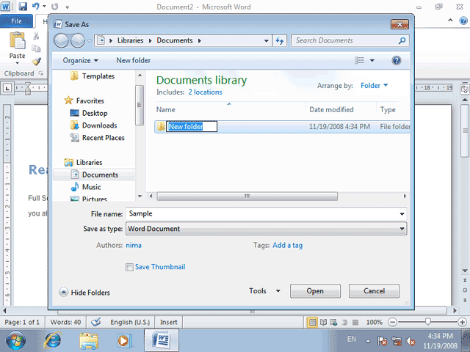This screenshot has height=352, width=470.
Task: Open the Save as type combo box
Action: 267,229
